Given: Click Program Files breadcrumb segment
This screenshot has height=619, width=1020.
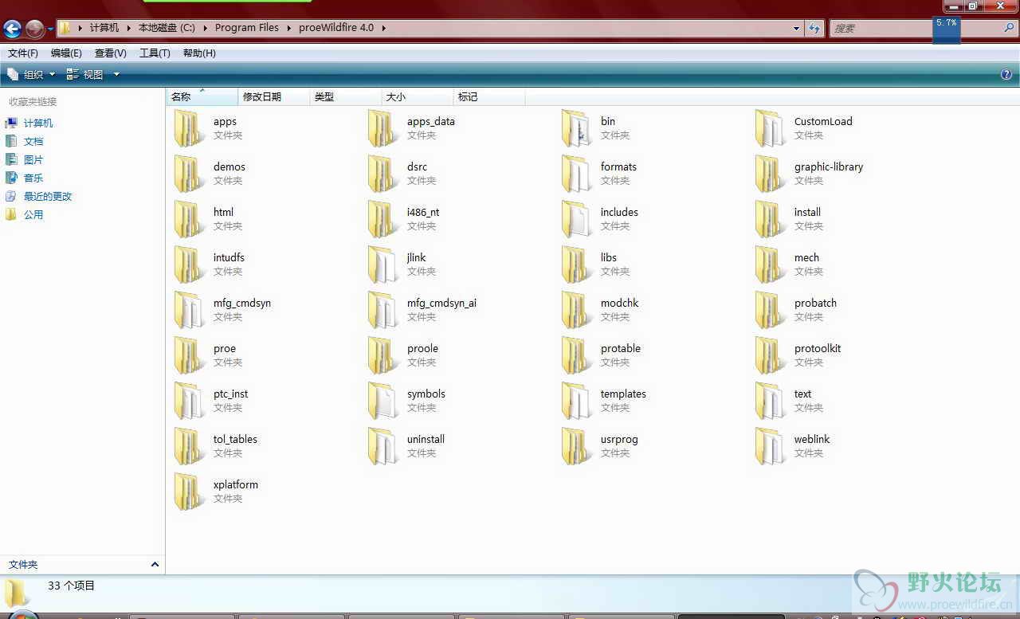Looking at the screenshot, I should [x=247, y=28].
